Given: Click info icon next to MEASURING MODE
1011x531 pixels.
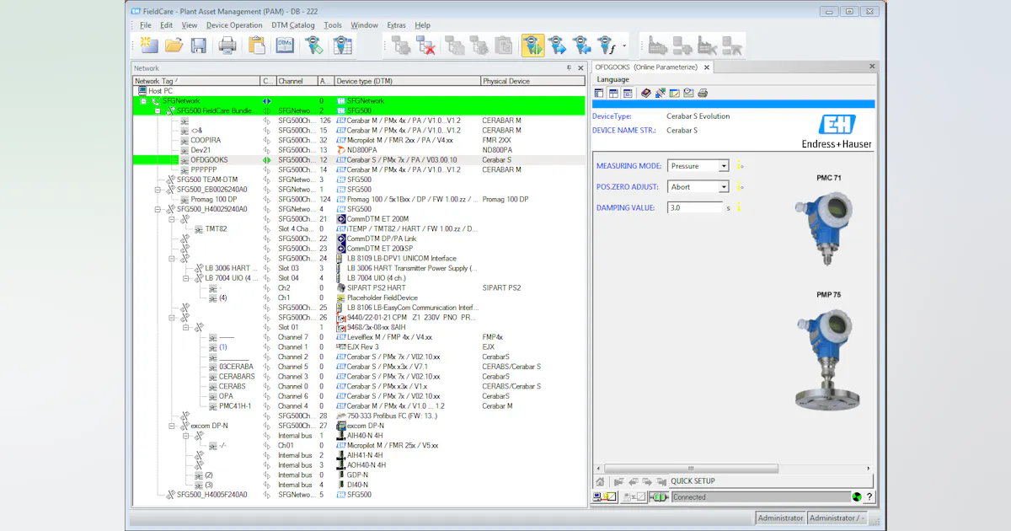Looking at the screenshot, I should [x=740, y=166].
